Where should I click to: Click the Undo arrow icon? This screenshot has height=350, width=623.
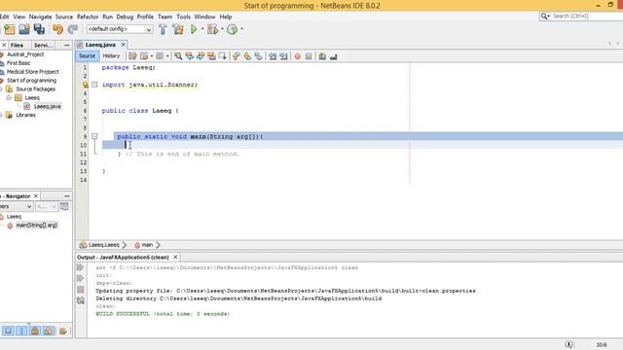(58, 29)
